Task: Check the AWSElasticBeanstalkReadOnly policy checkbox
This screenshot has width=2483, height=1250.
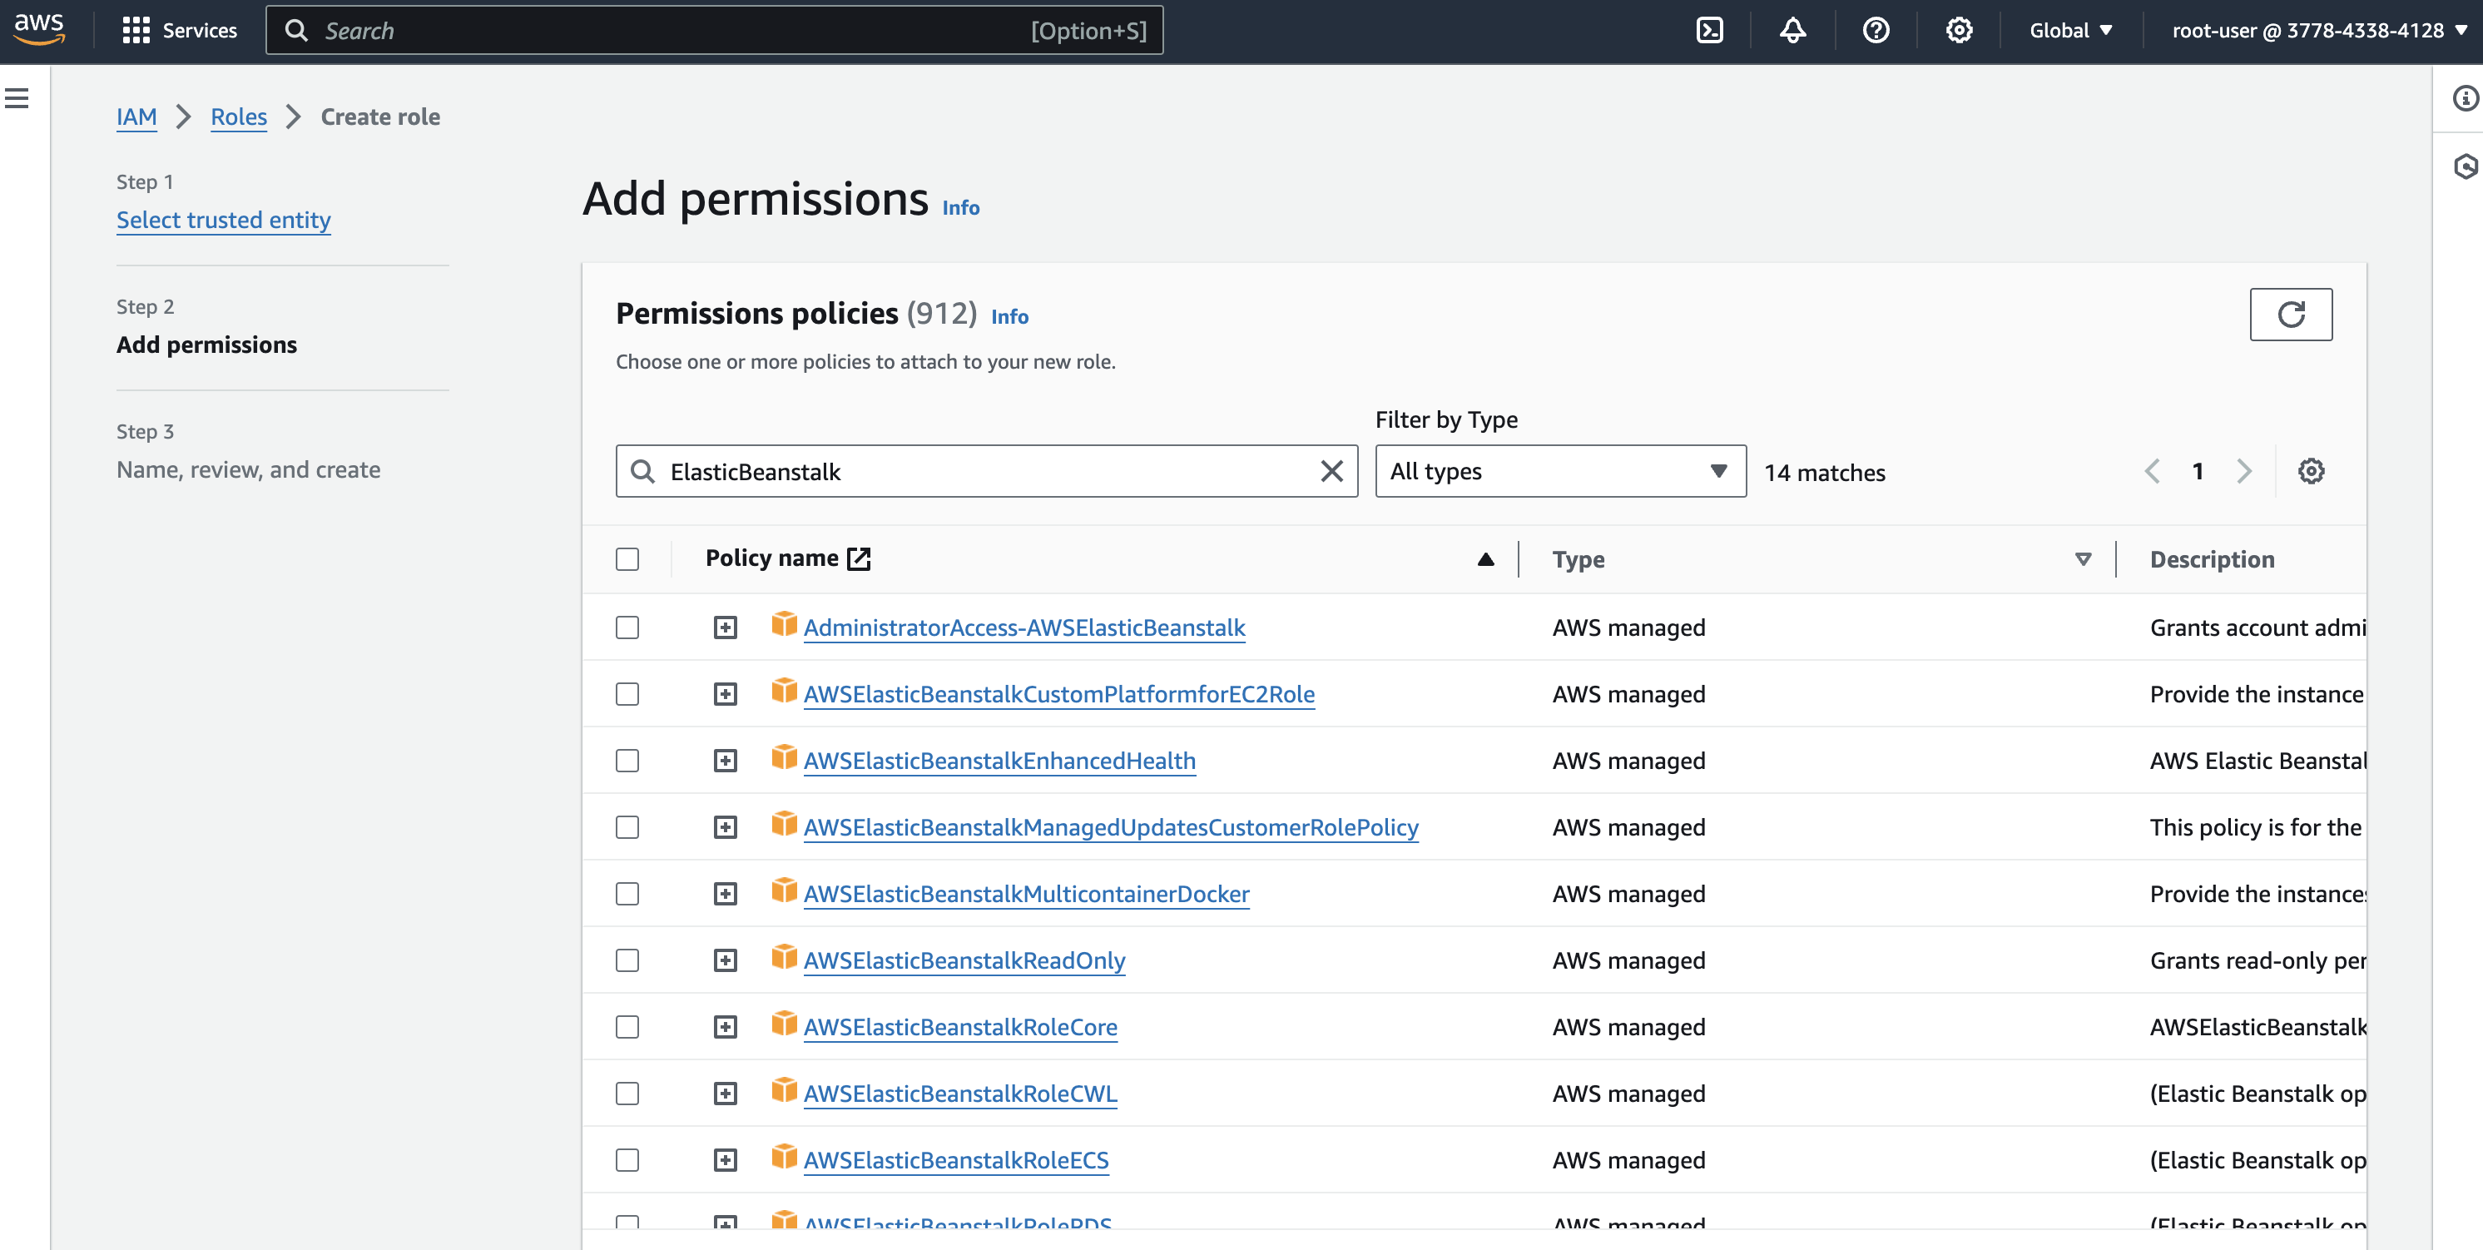Action: coord(627,960)
